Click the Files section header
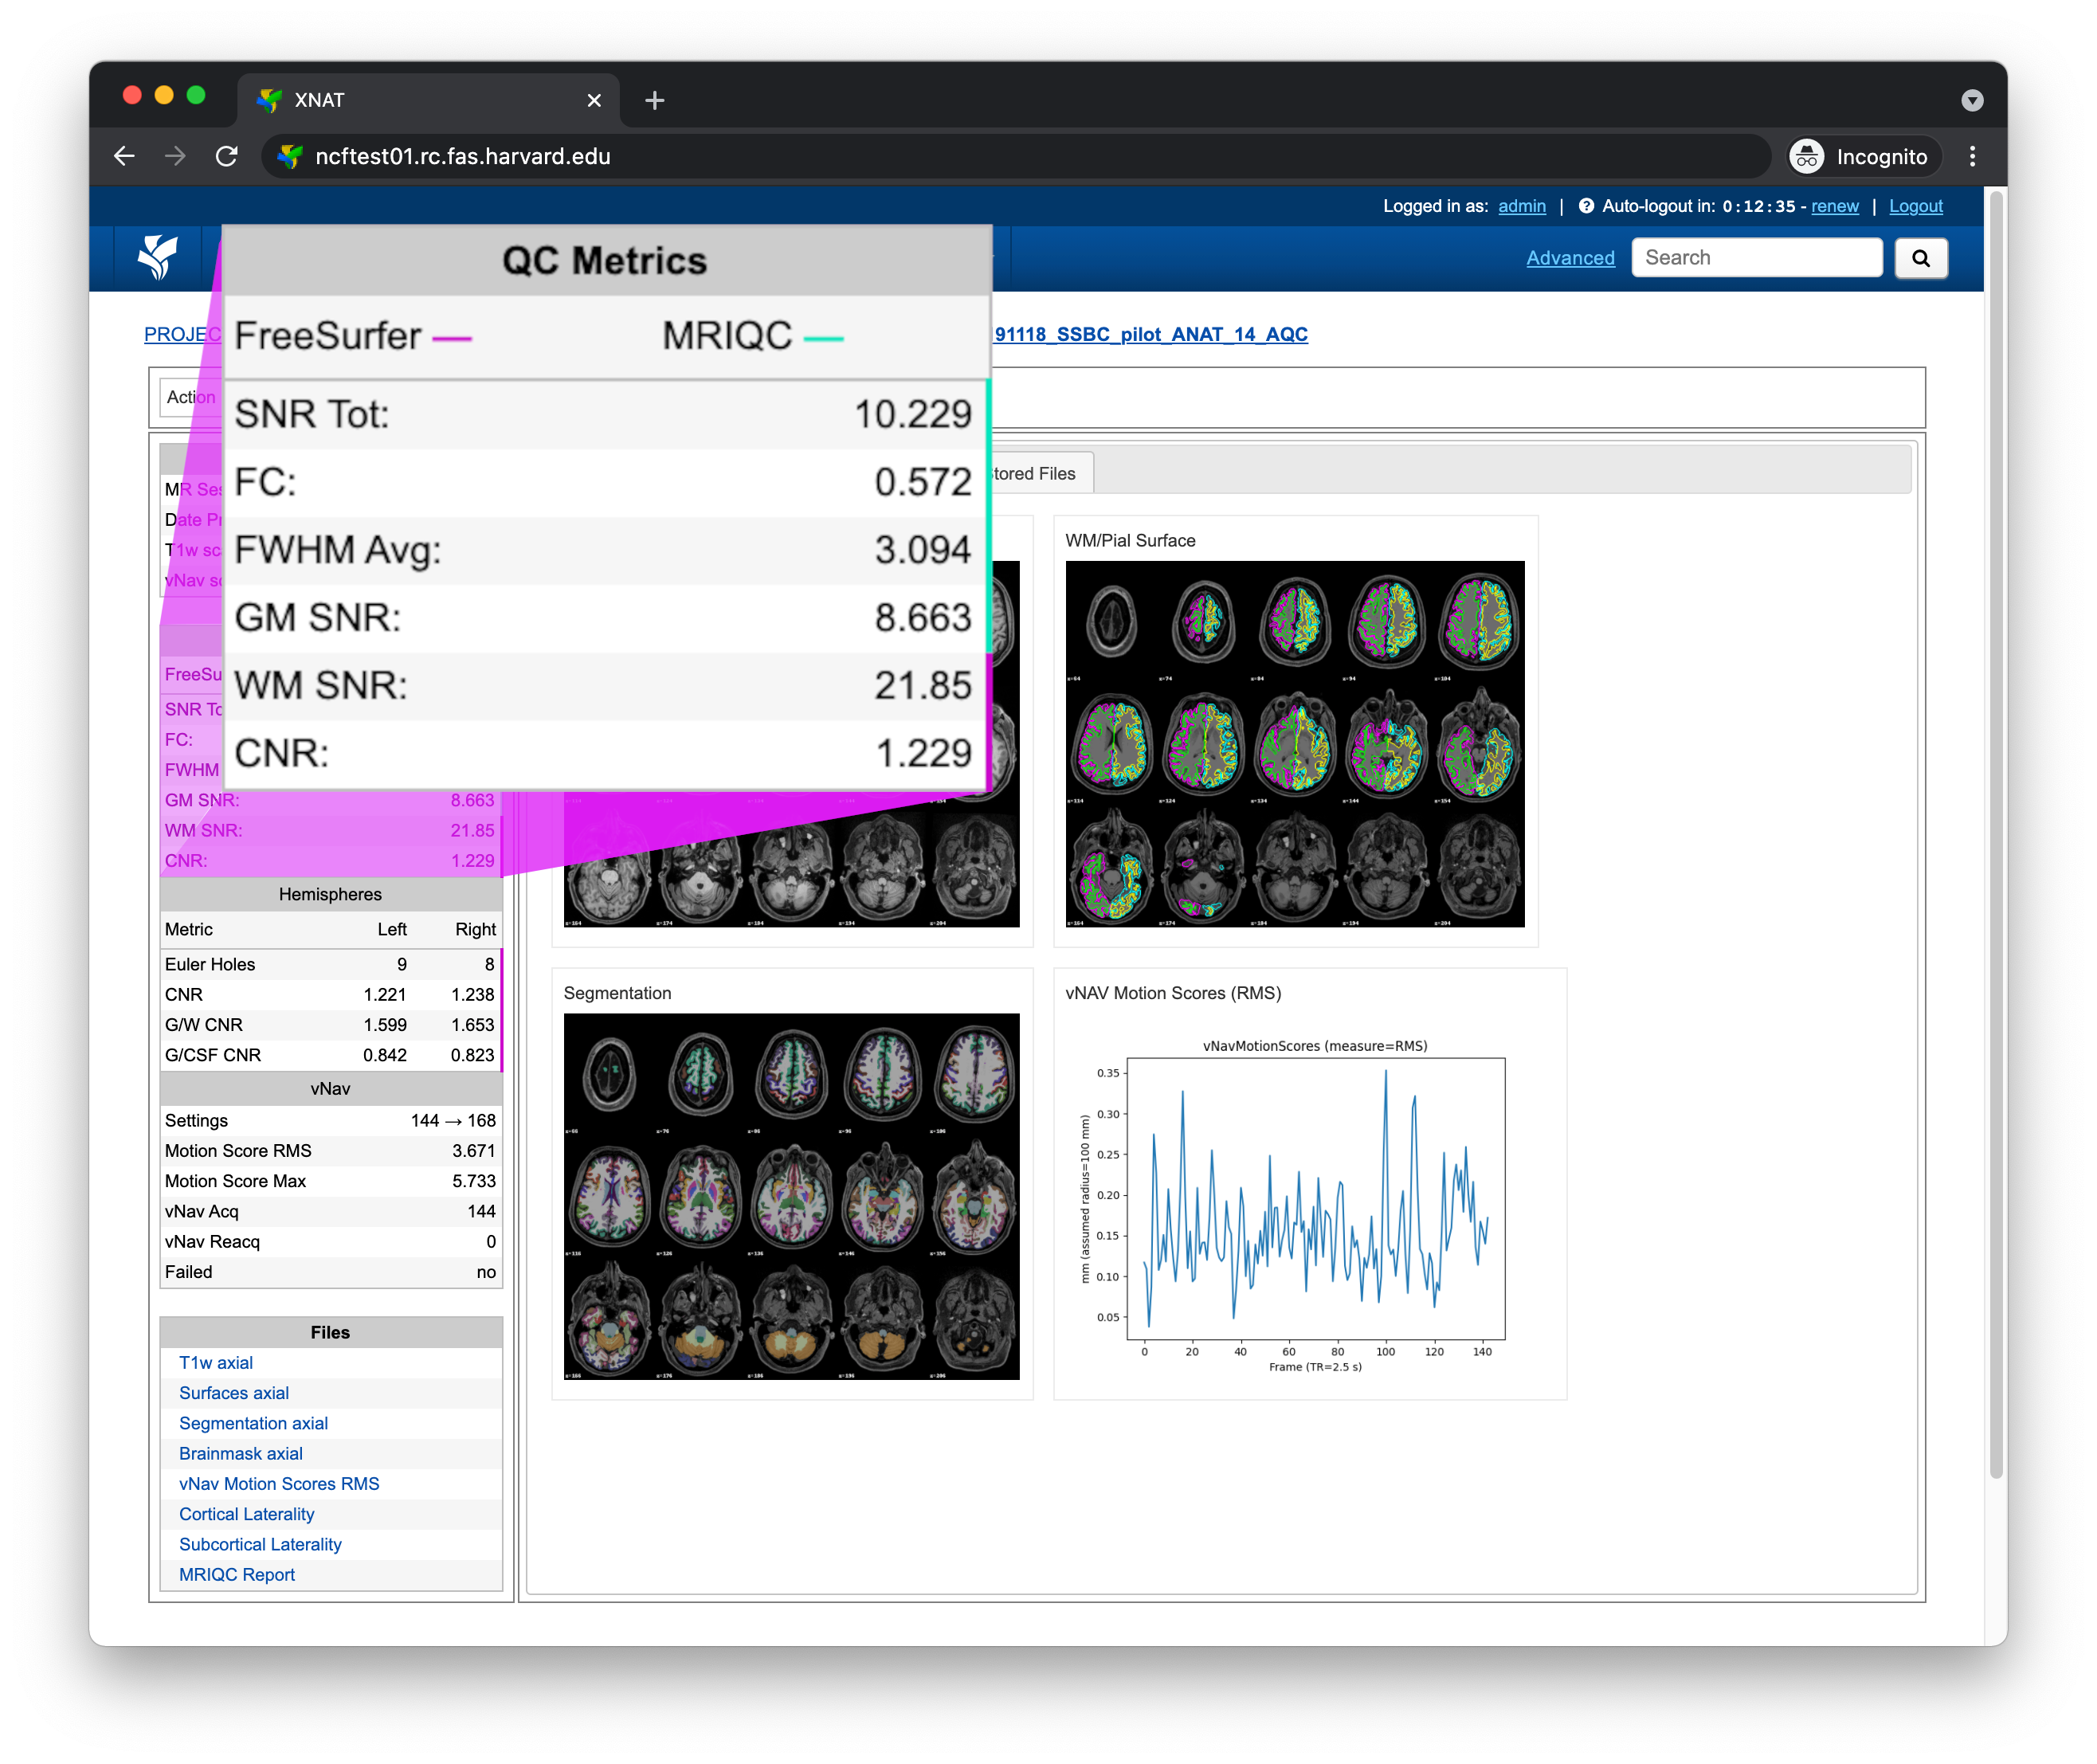 (x=330, y=1332)
